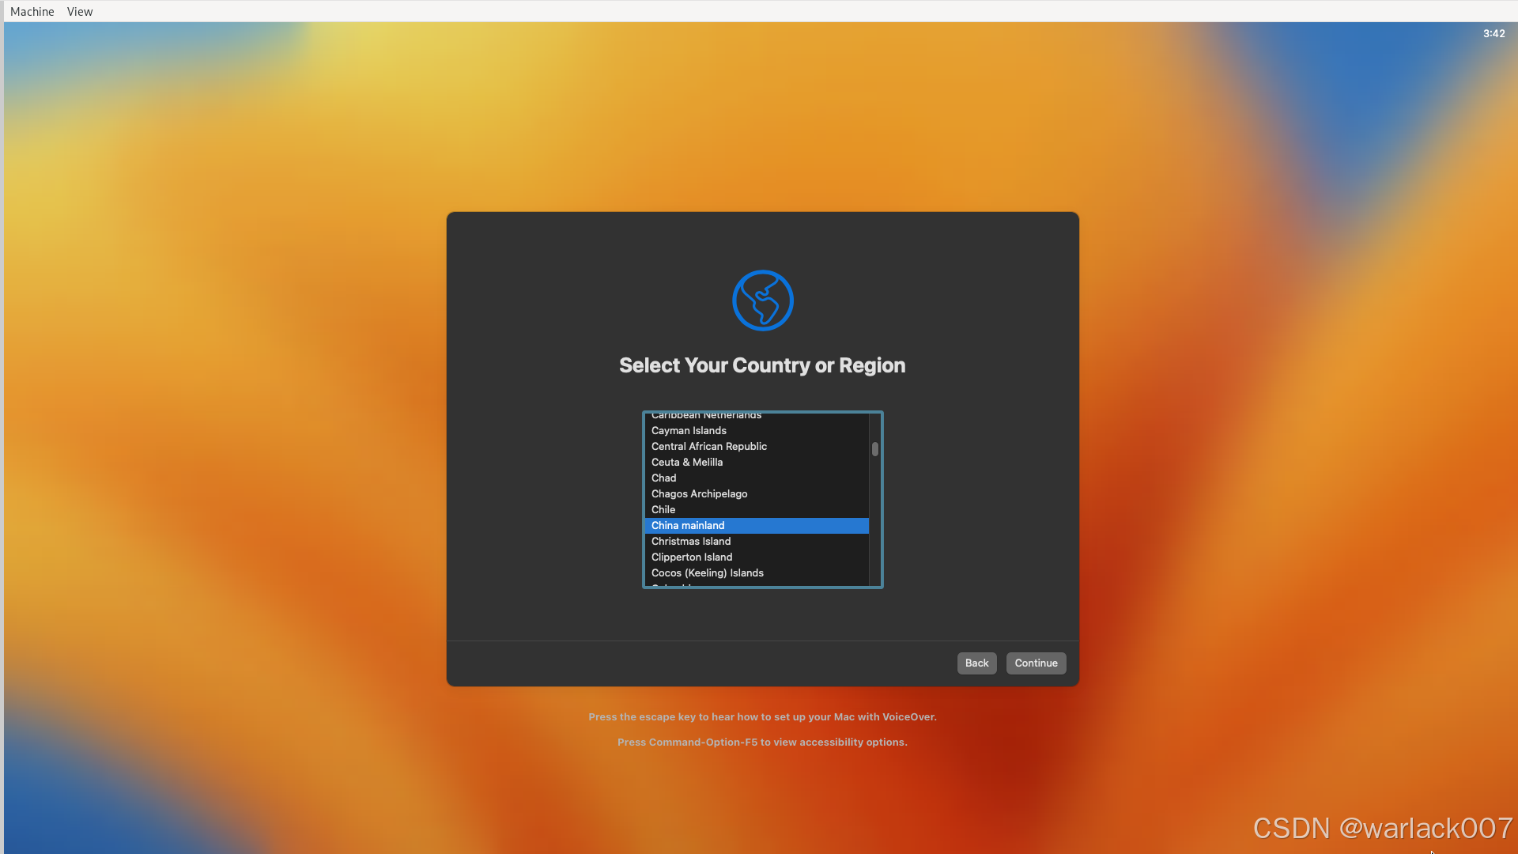Screen dimensions: 1518x854
Task: Select Cayman Islands in the list
Action: (x=757, y=431)
